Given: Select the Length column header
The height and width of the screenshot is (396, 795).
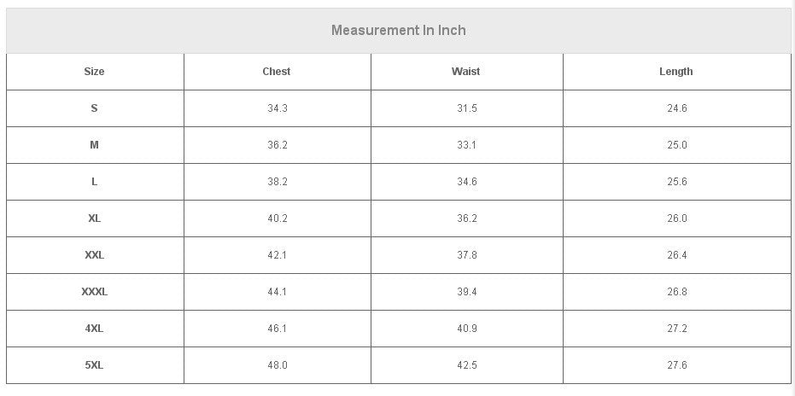Looking at the screenshot, I should [676, 72].
